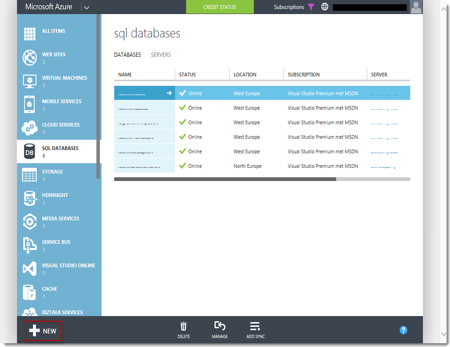Select the North Europe location cell
450x347 pixels.
pyautogui.click(x=248, y=166)
